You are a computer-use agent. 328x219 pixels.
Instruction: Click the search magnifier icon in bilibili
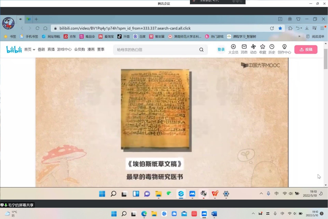(201, 50)
